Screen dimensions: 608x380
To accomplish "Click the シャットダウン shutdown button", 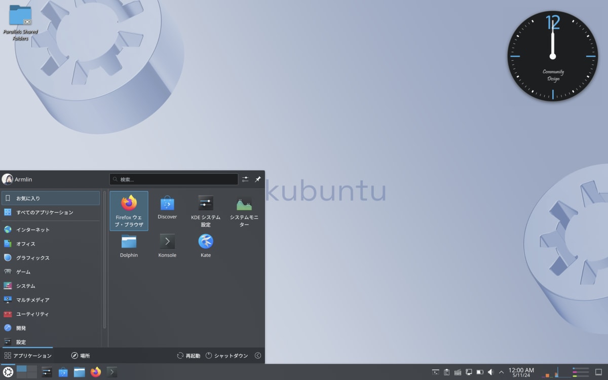I will click(x=227, y=356).
